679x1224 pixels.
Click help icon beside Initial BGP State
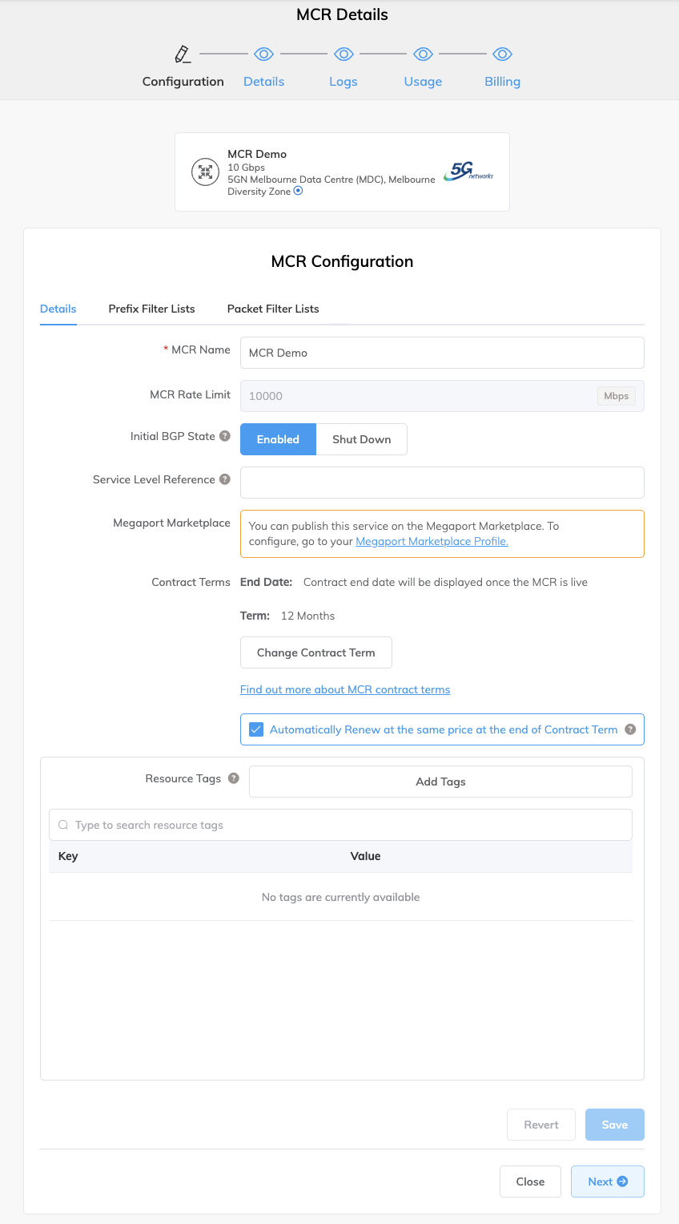tap(225, 437)
